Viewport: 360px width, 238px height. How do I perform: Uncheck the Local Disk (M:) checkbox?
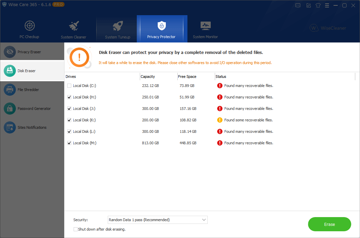[69, 143]
